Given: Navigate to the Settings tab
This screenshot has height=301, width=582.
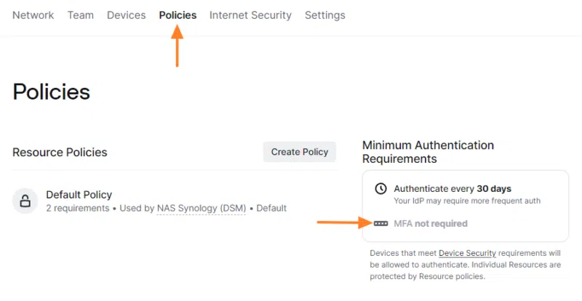Looking at the screenshot, I should coord(325,15).
